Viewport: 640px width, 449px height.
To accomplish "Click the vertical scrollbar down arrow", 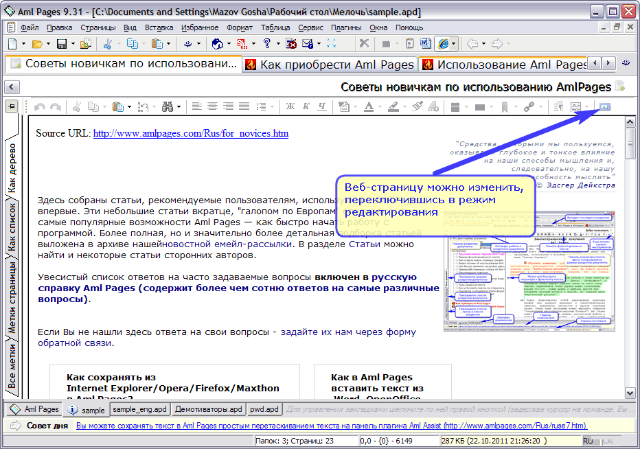I will pos(630,393).
